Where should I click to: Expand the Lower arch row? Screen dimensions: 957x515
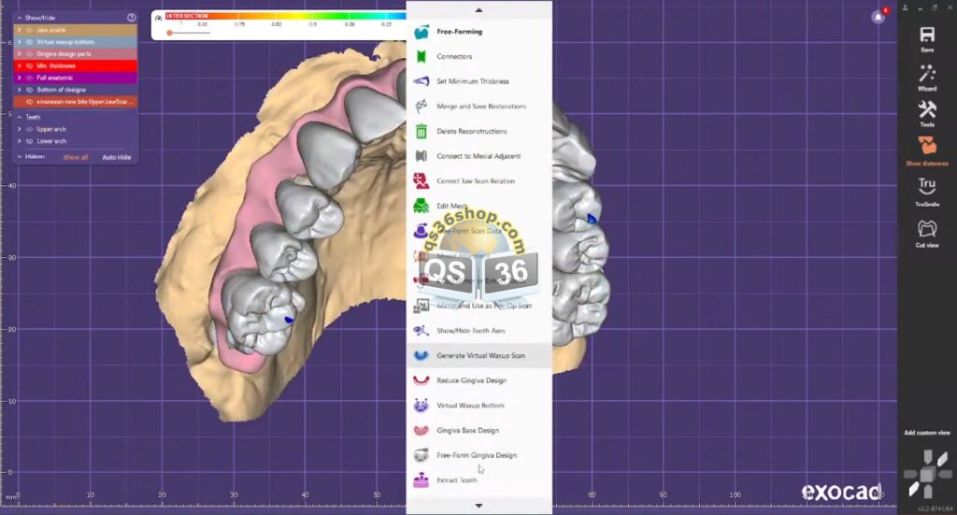20,141
